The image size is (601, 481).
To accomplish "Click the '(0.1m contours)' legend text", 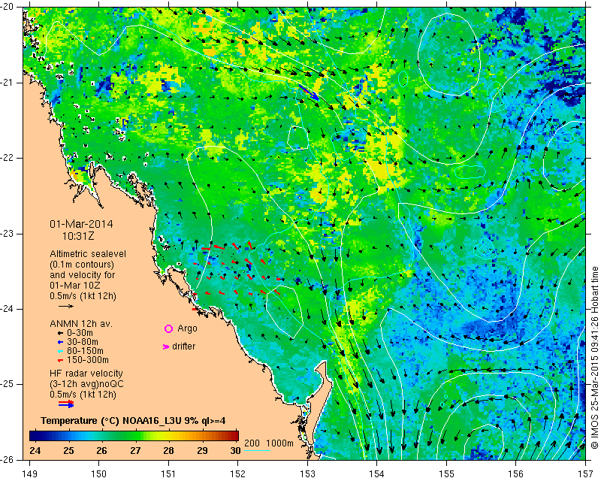I will tap(82, 265).
